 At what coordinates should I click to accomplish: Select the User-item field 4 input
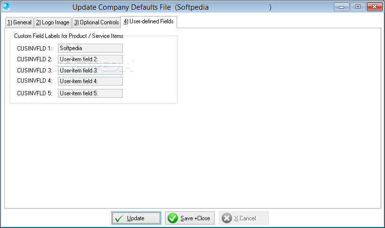tap(90, 81)
